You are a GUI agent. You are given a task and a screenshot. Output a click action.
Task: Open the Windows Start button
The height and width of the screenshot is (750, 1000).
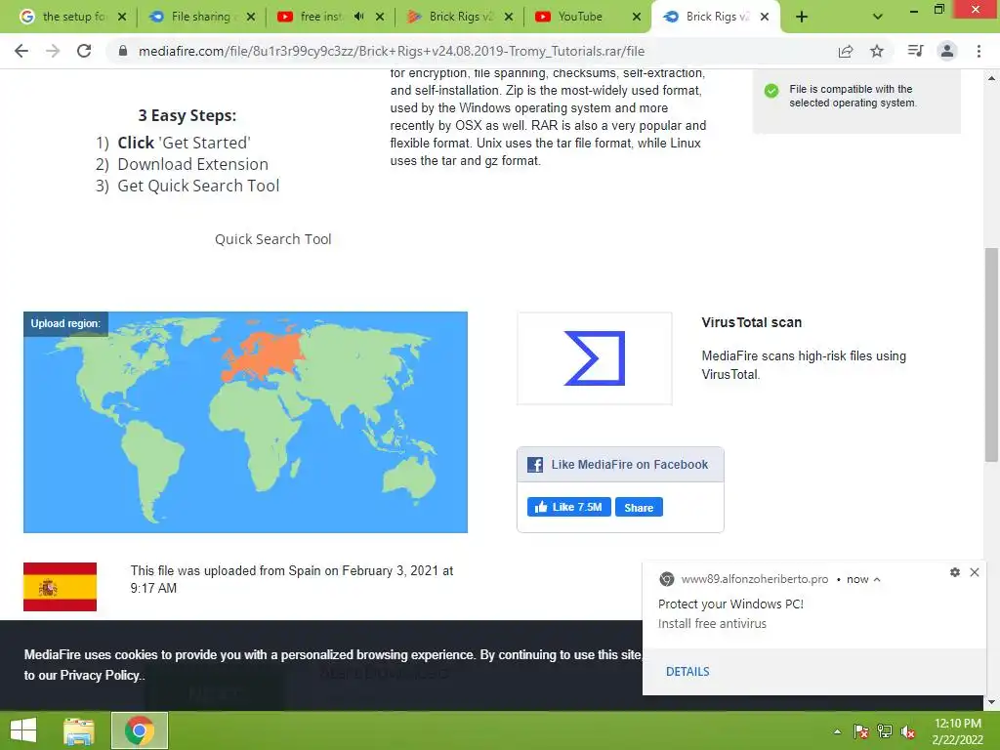[x=23, y=730]
